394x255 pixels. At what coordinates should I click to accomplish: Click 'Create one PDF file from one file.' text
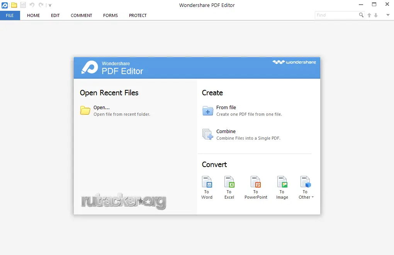point(249,114)
